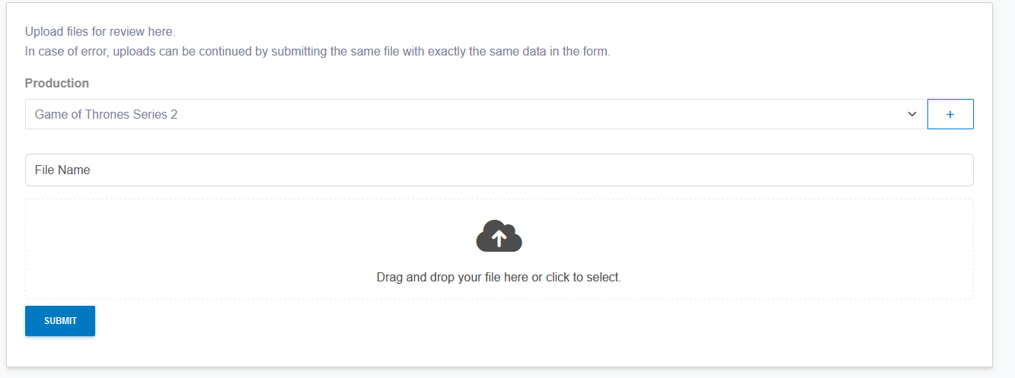This screenshot has height=378, width=1015.
Task: Click the Production field label
Action: pos(57,83)
